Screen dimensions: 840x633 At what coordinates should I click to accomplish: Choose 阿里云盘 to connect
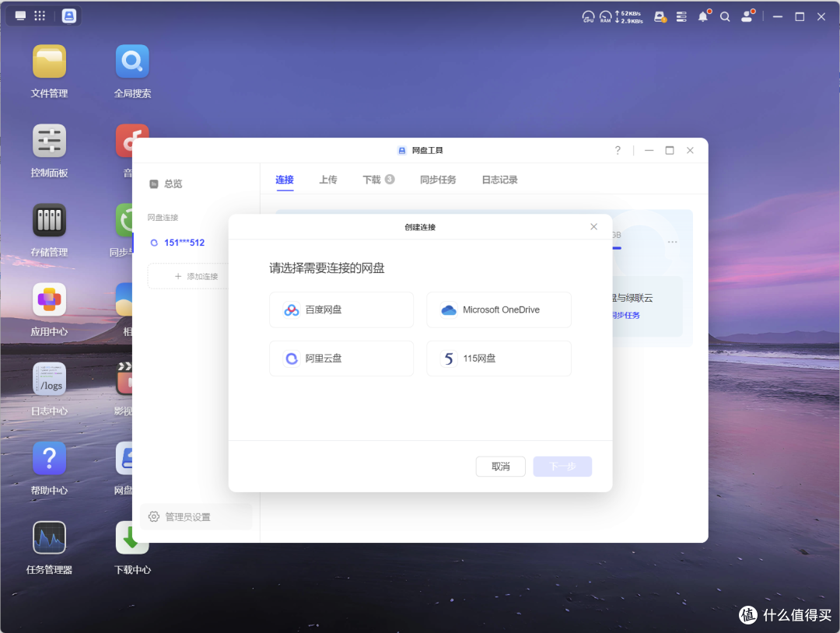(341, 358)
